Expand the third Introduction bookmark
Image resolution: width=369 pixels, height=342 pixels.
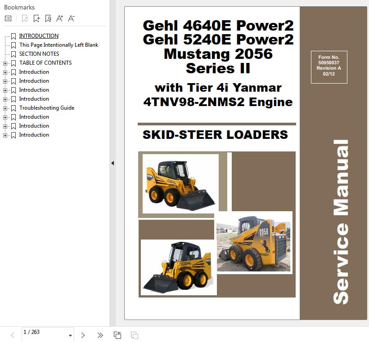(x=5, y=90)
